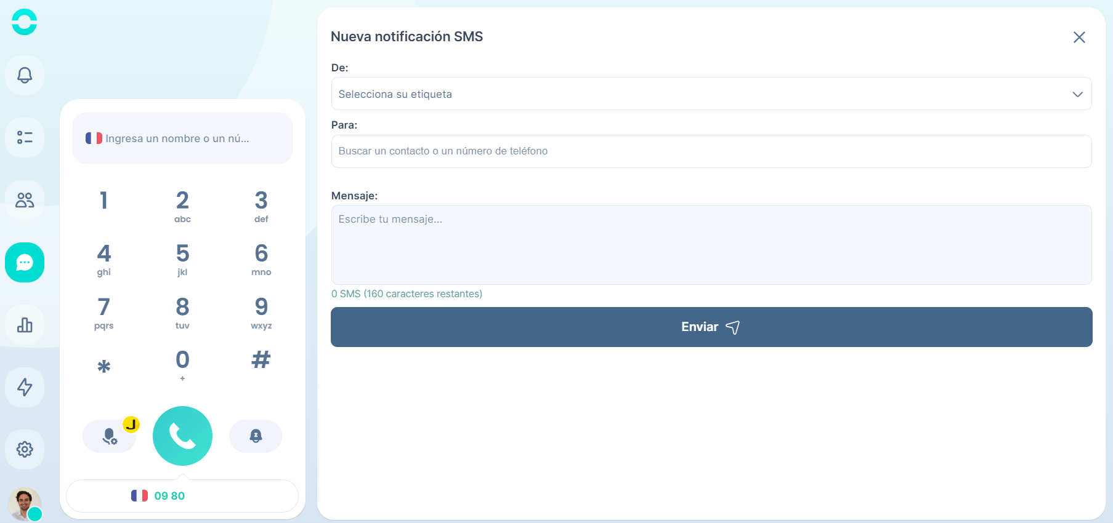Tap keypad digit 4 ghi
Image resolution: width=1113 pixels, height=523 pixels.
click(x=104, y=259)
